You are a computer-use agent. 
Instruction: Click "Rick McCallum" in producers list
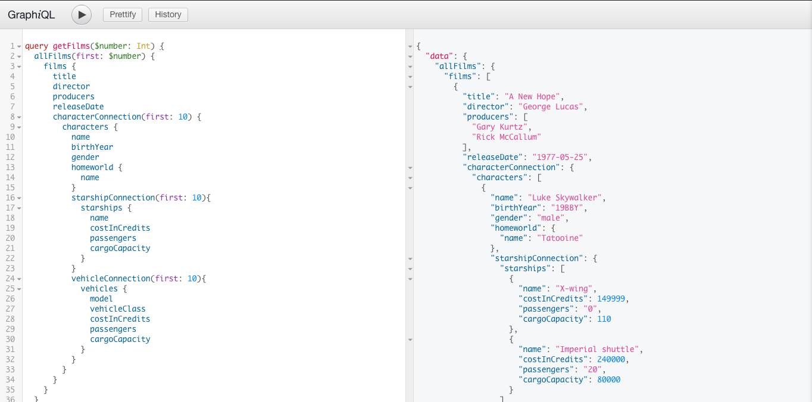(507, 137)
